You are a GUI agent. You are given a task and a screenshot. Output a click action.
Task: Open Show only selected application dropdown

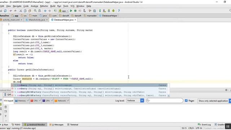point(214,101)
